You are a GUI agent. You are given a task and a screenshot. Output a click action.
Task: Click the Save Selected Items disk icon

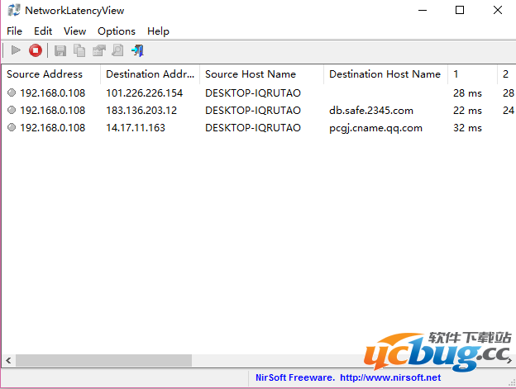pos(60,51)
